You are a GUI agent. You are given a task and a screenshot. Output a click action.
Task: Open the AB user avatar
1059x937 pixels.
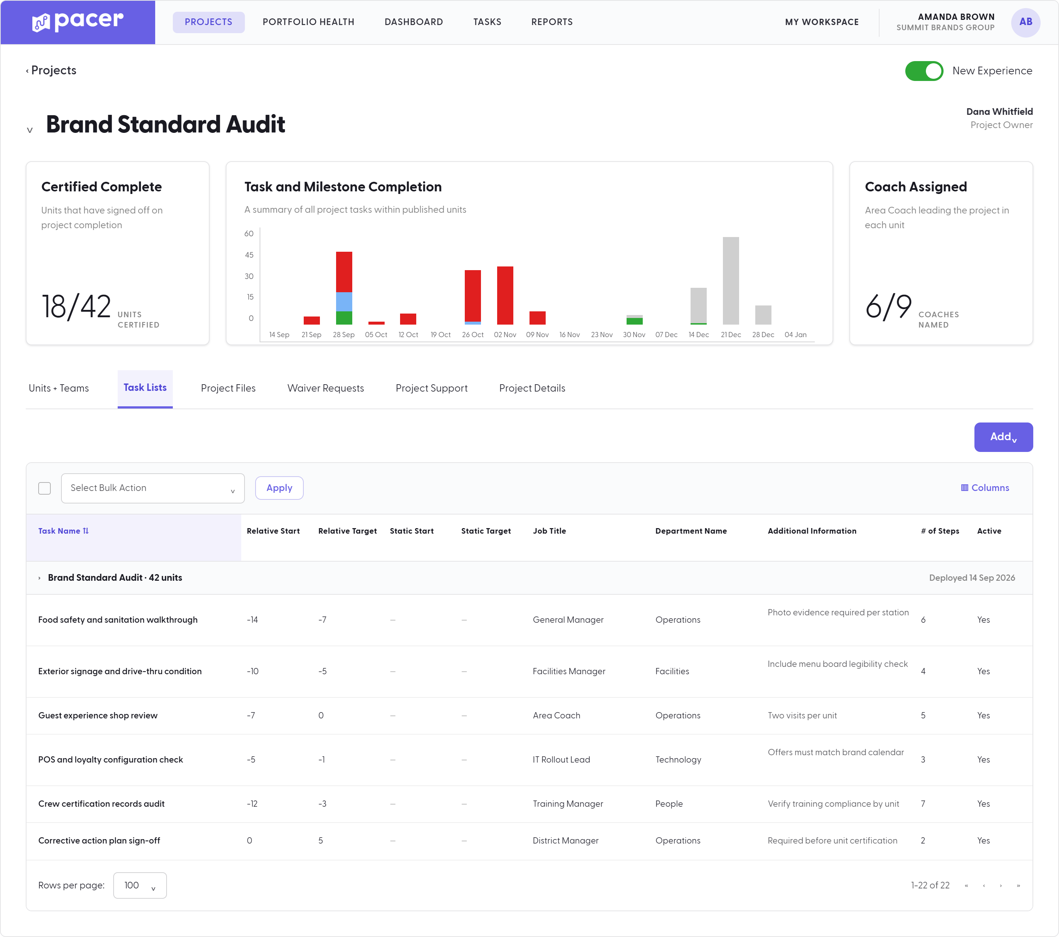coord(1025,22)
